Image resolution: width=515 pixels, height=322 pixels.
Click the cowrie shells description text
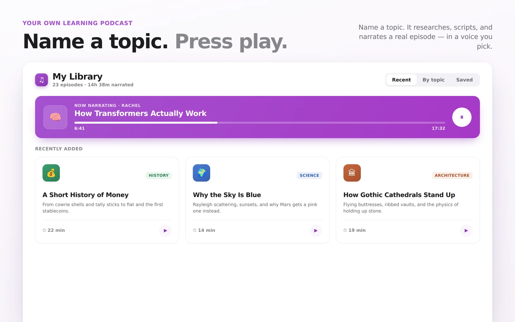(103, 208)
